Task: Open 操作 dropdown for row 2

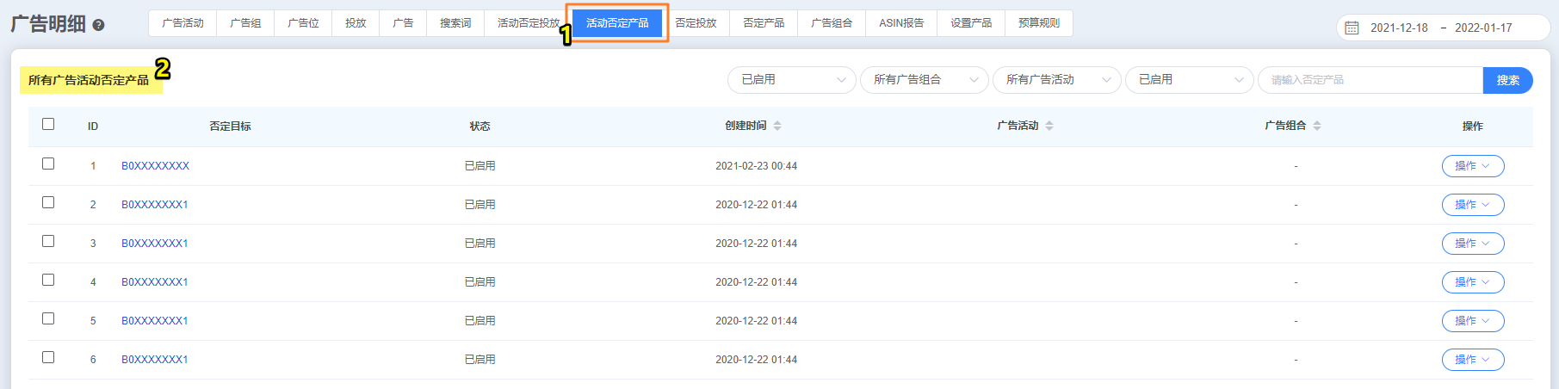Action: click(x=1472, y=205)
